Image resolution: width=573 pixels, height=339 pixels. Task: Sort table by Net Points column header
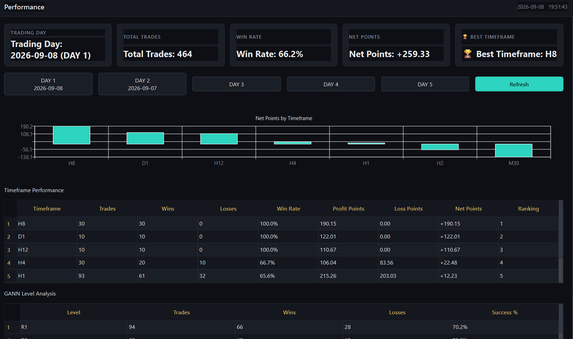[x=469, y=208]
